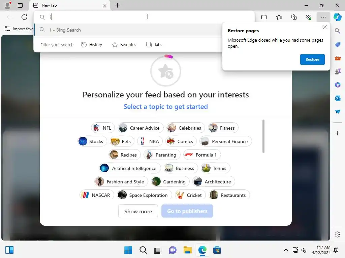Select the Fashion and Style topic
Screen dimensions: 345x258
pos(121,182)
